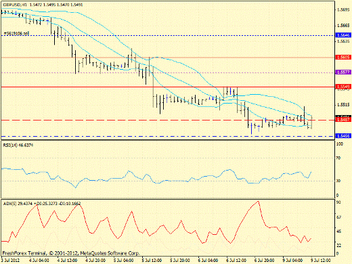
Task: Click the 9 Jul 12:00 time label
Action: [x=321, y=260]
